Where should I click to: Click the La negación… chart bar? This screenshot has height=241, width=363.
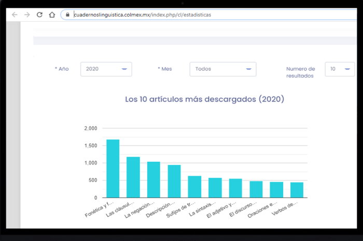153,179
